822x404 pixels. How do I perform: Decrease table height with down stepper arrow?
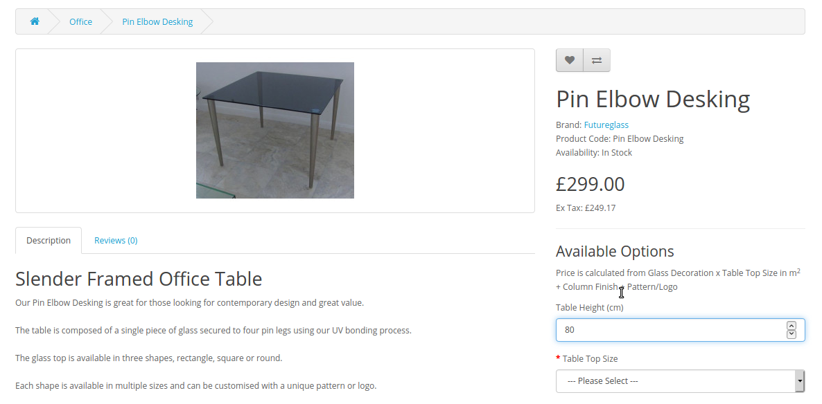coord(791,334)
